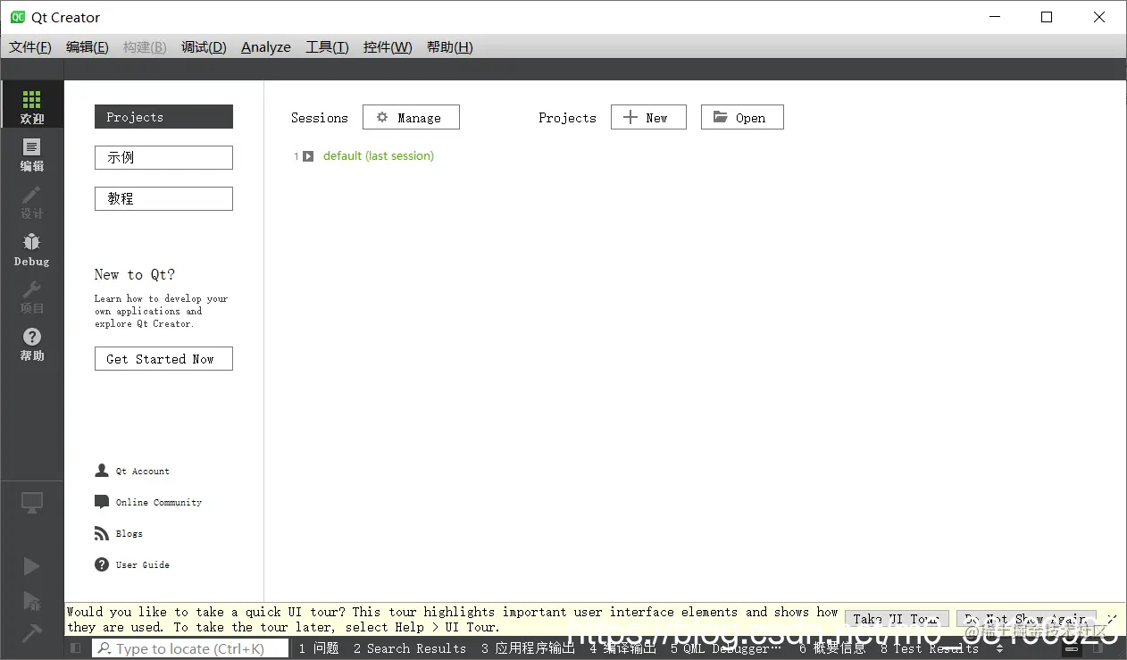
Task: Open the output panes selector arrows
Action: coord(999,648)
